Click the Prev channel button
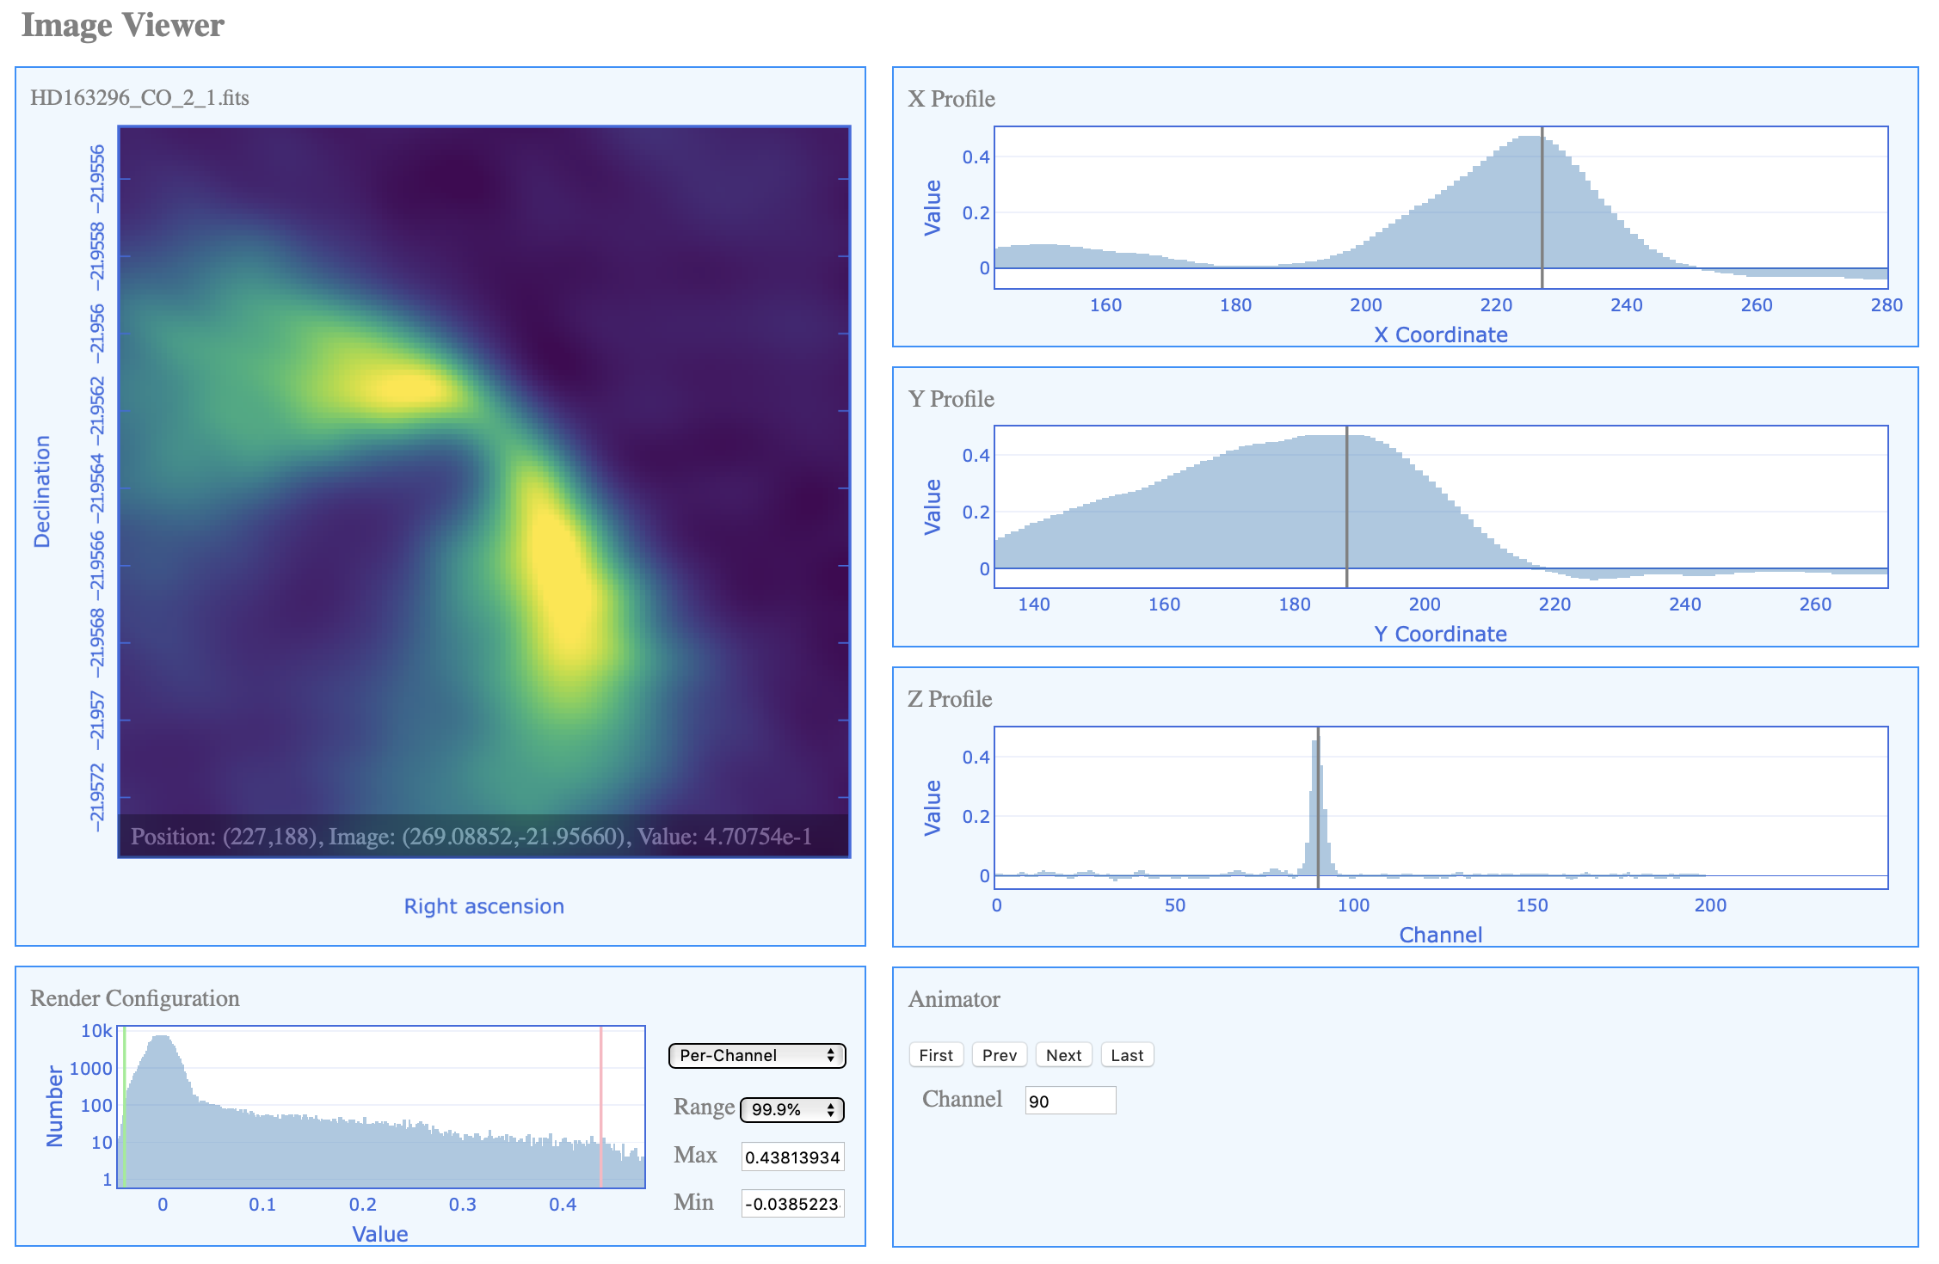1939x1264 pixels. pyautogui.click(x=999, y=1055)
